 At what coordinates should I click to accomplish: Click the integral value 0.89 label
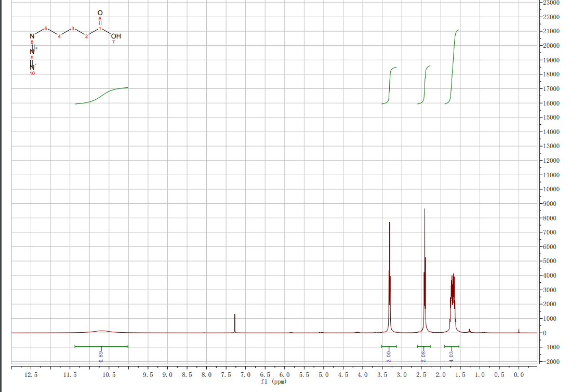[x=101, y=356]
